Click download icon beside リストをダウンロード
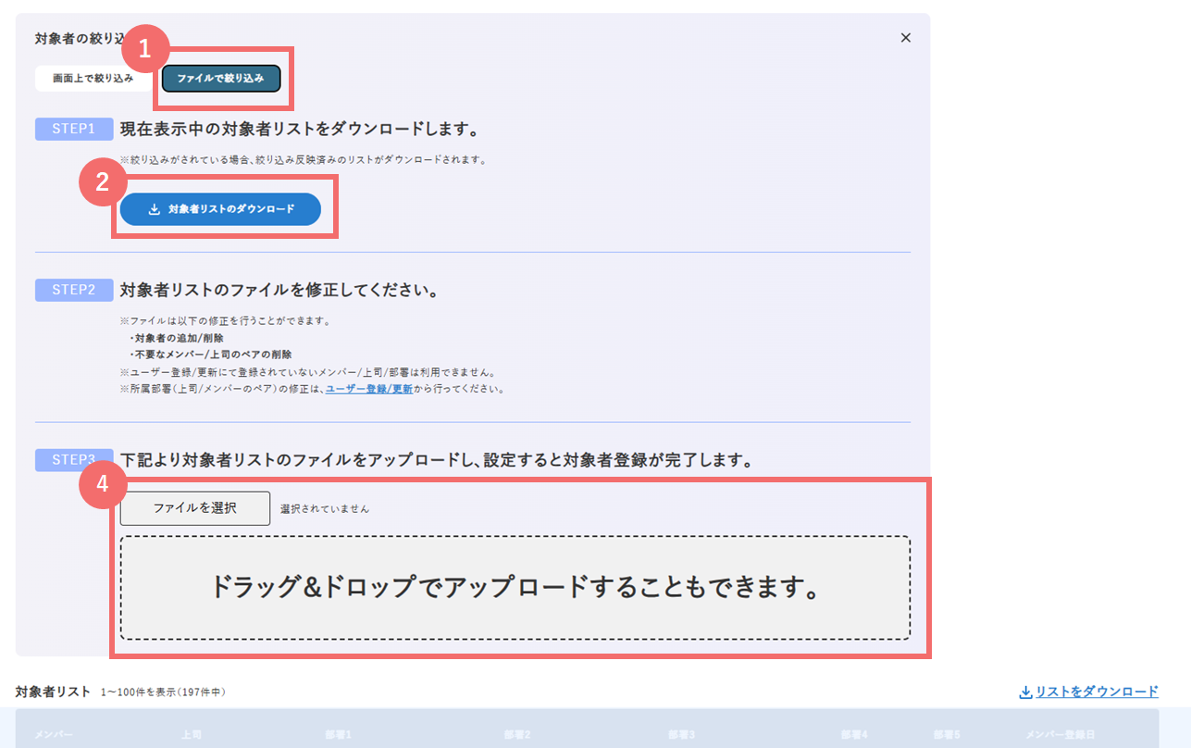Viewport: 1191px width, 748px height. click(1025, 692)
